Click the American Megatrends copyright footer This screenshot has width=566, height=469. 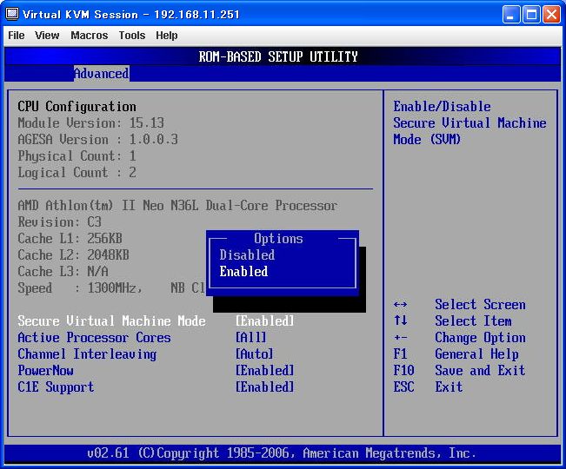282,453
